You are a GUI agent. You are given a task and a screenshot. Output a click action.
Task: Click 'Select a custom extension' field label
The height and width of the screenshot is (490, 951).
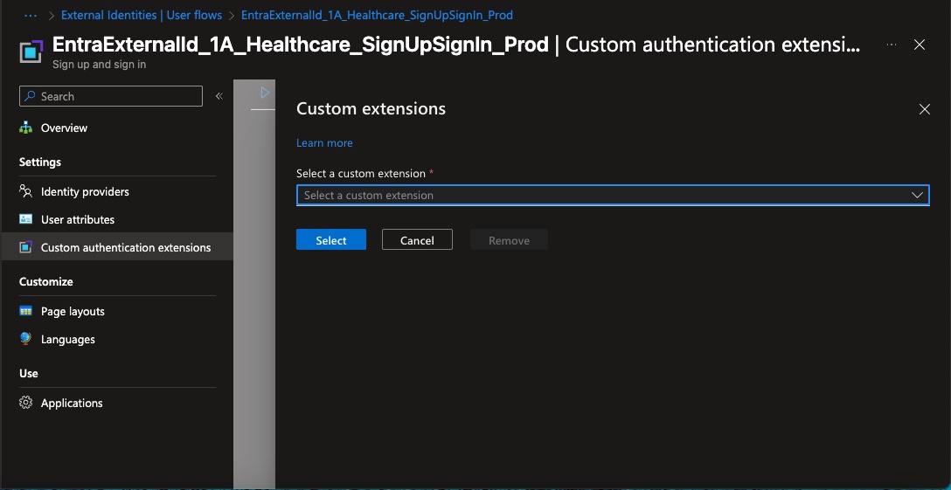click(361, 174)
